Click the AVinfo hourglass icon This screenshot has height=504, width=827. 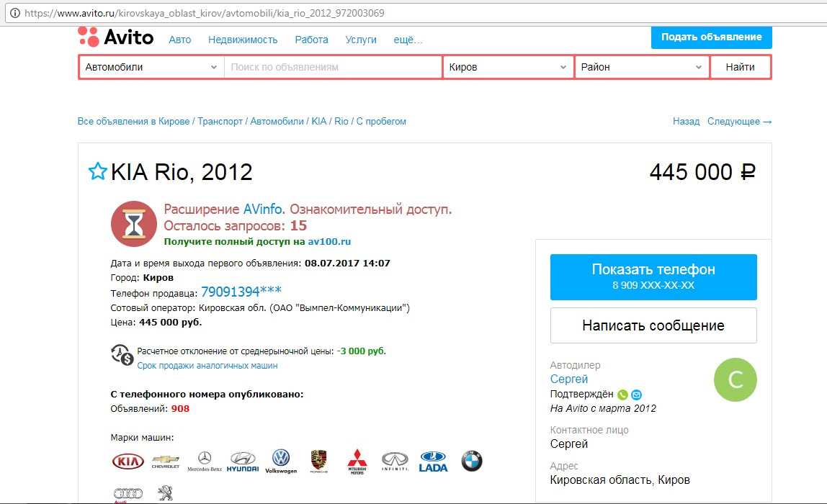[x=134, y=223]
